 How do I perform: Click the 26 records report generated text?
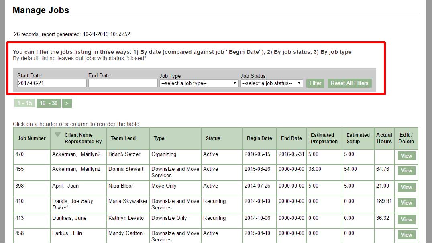click(72, 34)
